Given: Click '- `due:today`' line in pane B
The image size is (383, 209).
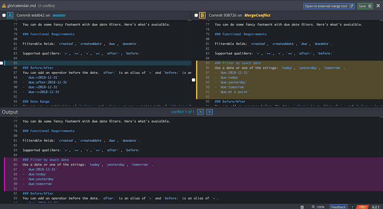Looking at the screenshot, I should point(227,78).
